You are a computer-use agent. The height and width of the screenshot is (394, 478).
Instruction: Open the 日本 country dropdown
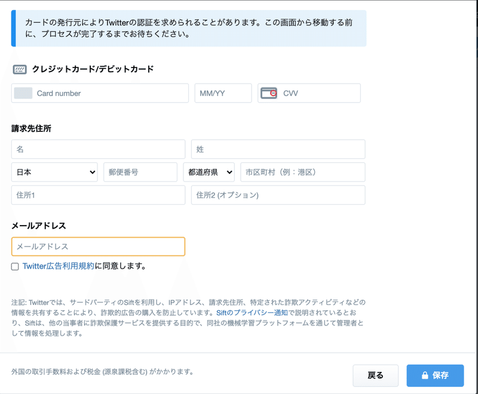click(x=54, y=172)
